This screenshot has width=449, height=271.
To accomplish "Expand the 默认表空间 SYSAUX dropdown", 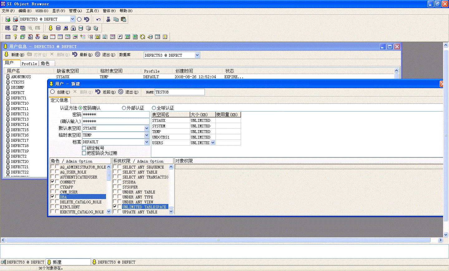I will (147, 128).
